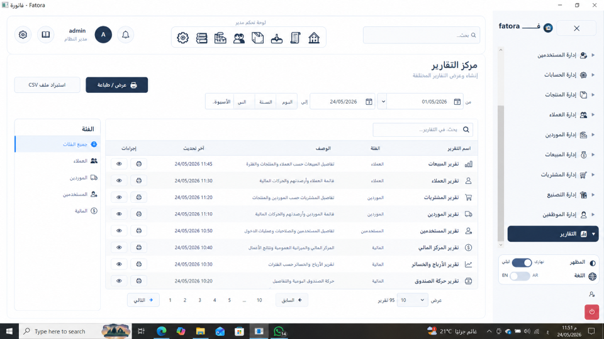Open the notifications bell
This screenshot has height=339, width=604.
pos(126,35)
